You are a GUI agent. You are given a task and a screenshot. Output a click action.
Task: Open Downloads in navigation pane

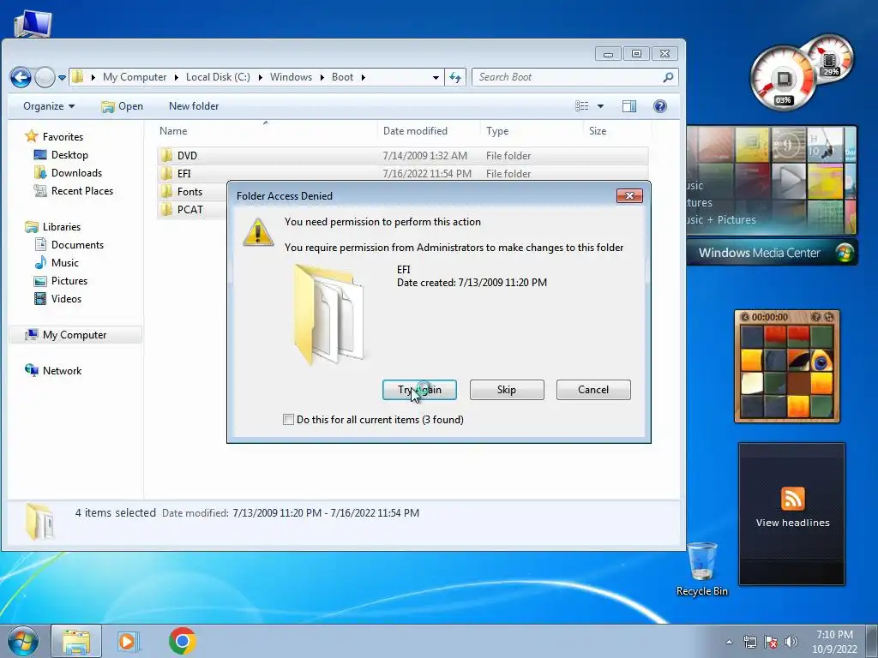pyautogui.click(x=76, y=173)
